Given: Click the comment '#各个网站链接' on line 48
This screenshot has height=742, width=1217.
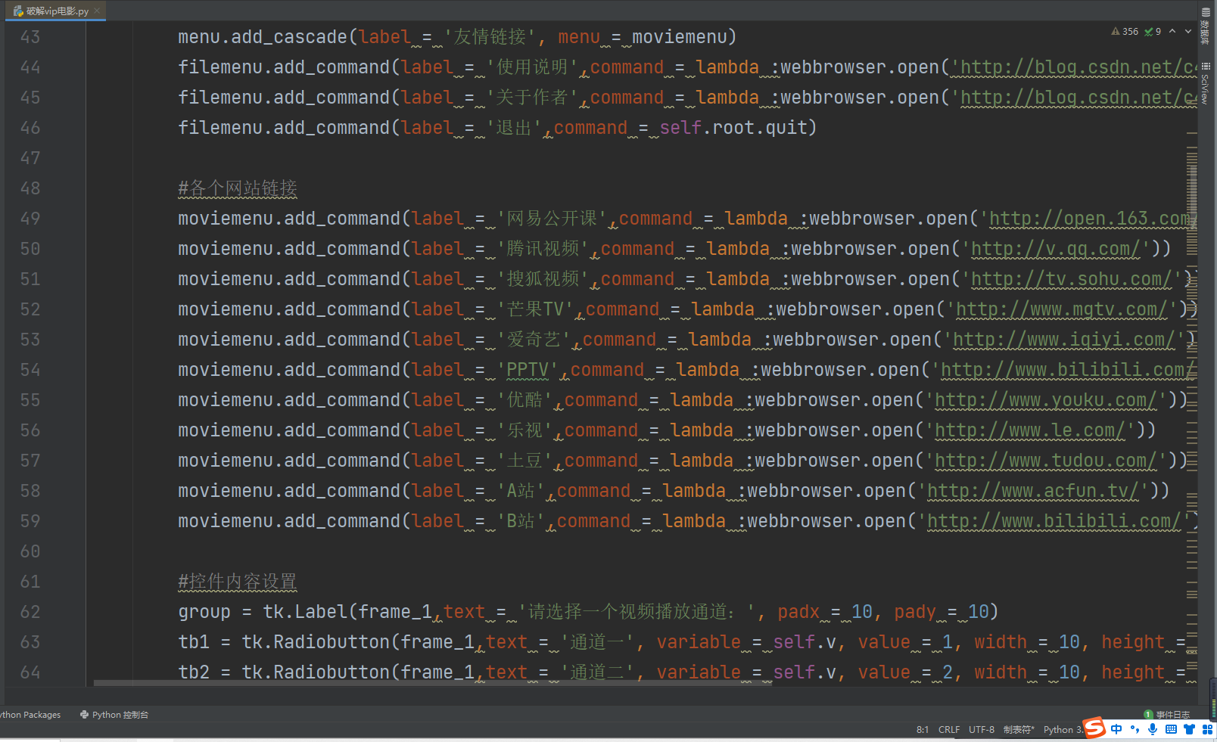Looking at the screenshot, I should (x=238, y=188).
